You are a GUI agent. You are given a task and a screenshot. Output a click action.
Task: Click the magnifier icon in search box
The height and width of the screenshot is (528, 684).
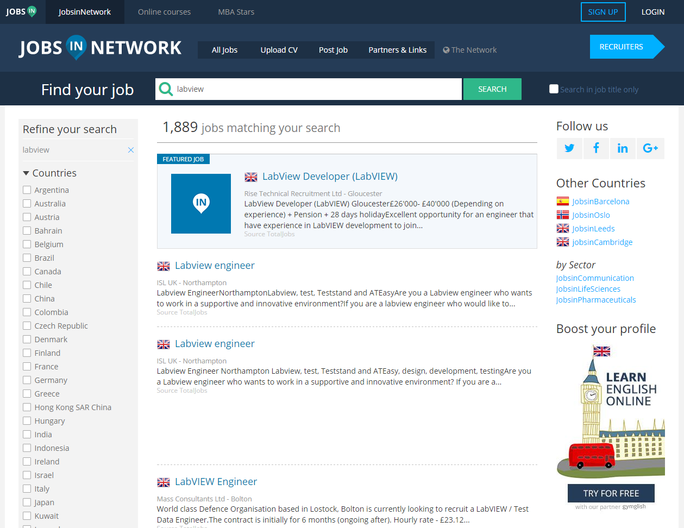coord(166,89)
